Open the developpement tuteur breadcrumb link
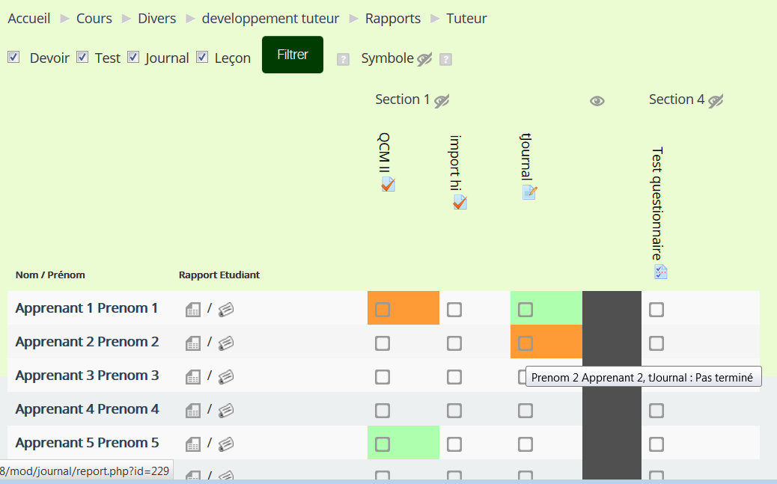 pyautogui.click(x=270, y=19)
